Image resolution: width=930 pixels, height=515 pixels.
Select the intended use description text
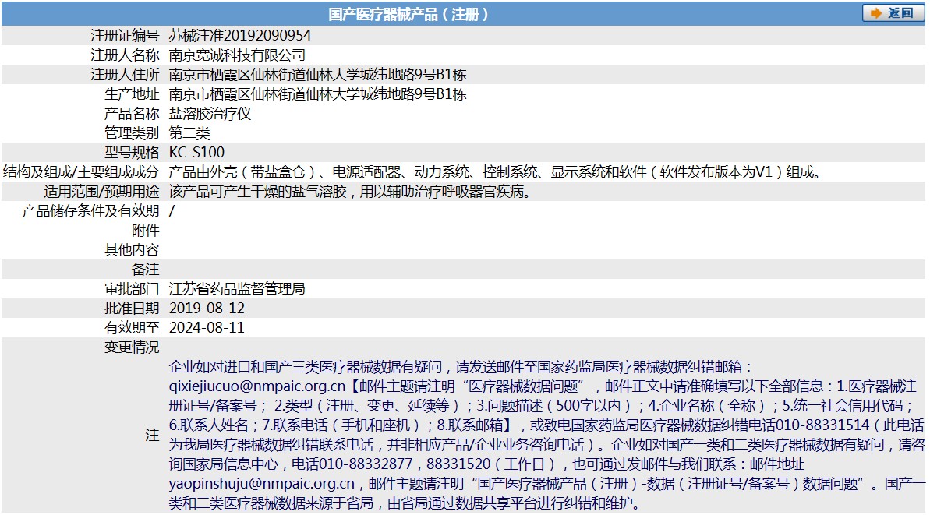coord(350,192)
